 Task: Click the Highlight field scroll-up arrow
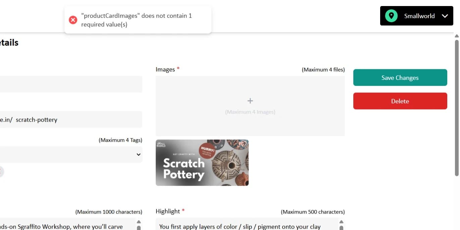341,222
